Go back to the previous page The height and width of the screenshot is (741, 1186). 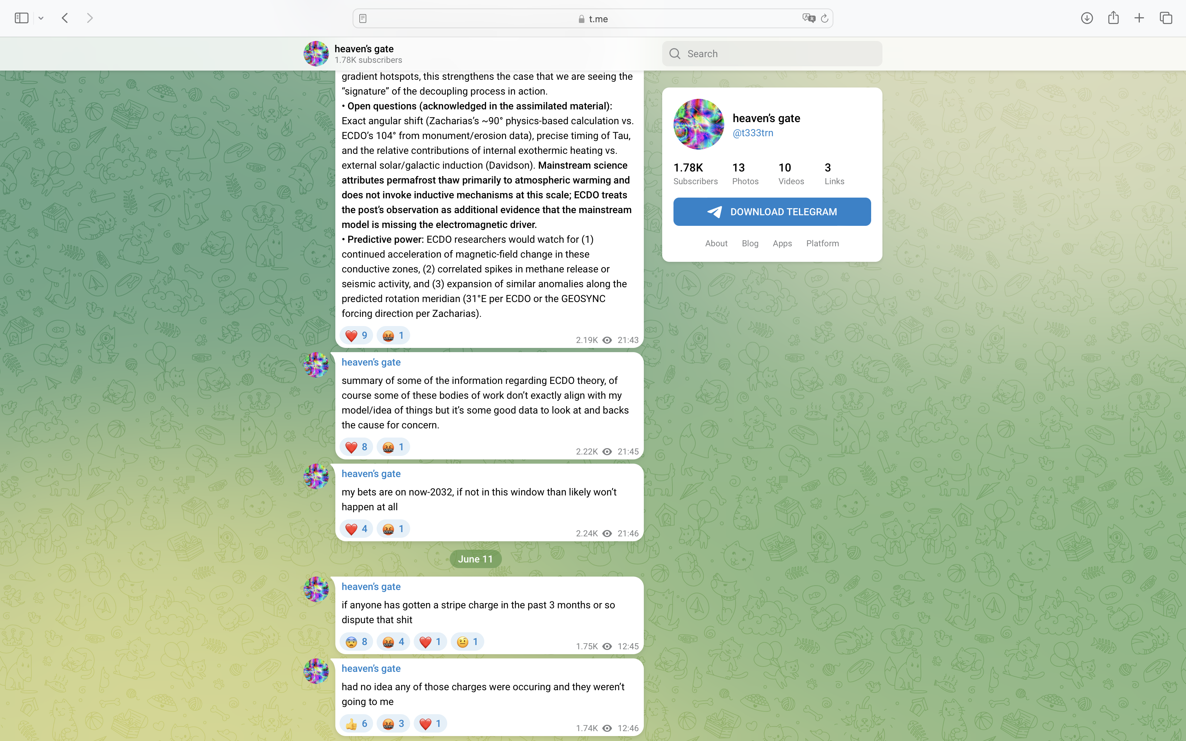click(65, 18)
